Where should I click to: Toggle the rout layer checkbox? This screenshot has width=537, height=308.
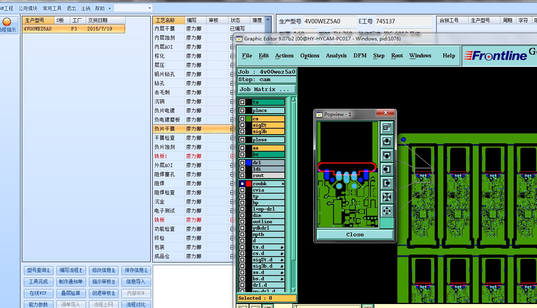(242, 175)
